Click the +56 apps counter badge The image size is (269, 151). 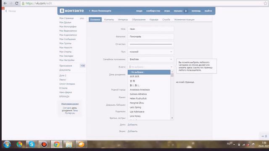click(82, 66)
